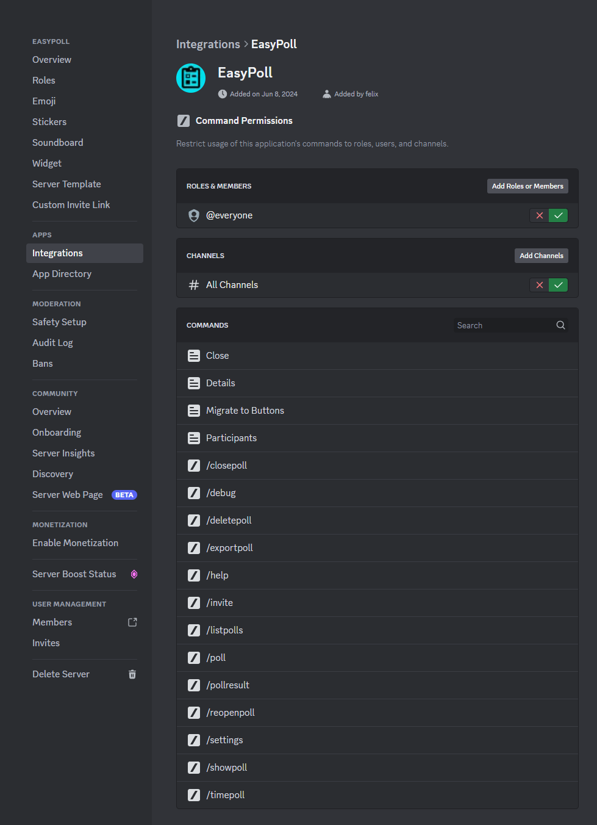Image resolution: width=597 pixels, height=825 pixels.
Task: Click the command search input field
Action: (500, 325)
